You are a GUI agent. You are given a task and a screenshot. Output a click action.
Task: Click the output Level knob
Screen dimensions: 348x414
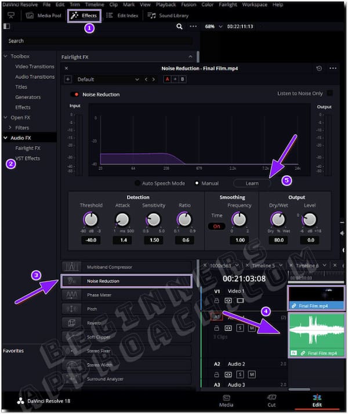point(310,219)
